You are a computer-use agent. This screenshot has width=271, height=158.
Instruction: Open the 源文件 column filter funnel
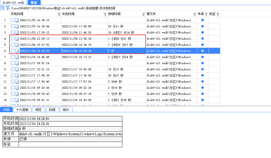pyautogui.click(x=195, y=14)
